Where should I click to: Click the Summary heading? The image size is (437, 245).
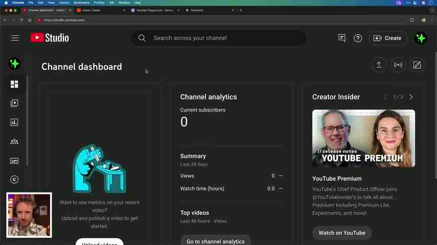pos(193,156)
